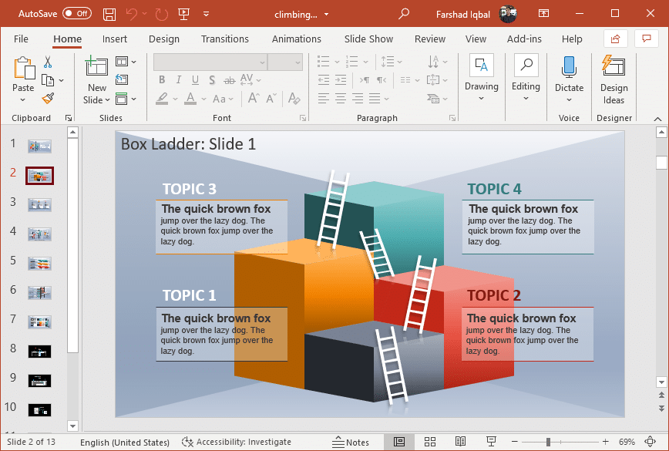This screenshot has width=669, height=451.
Task: Switch to the Animations tab
Action: [x=296, y=39]
